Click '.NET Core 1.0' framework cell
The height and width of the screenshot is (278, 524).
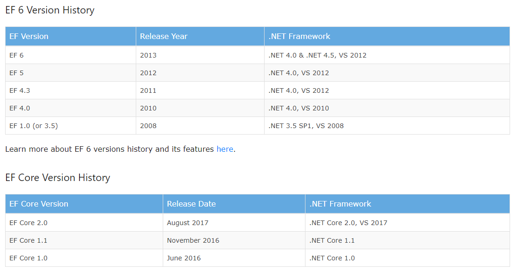[407, 258]
